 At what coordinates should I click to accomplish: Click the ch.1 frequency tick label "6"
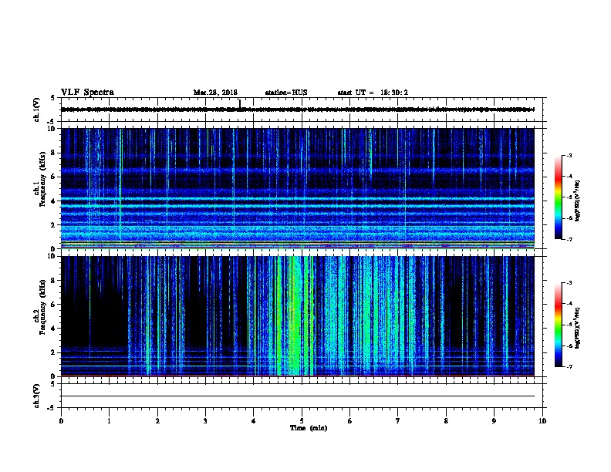click(x=55, y=177)
